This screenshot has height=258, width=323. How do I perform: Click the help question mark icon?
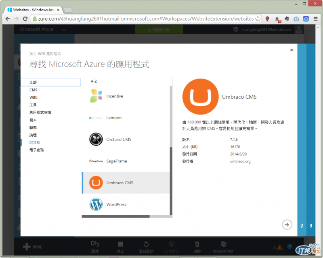[289, 246]
